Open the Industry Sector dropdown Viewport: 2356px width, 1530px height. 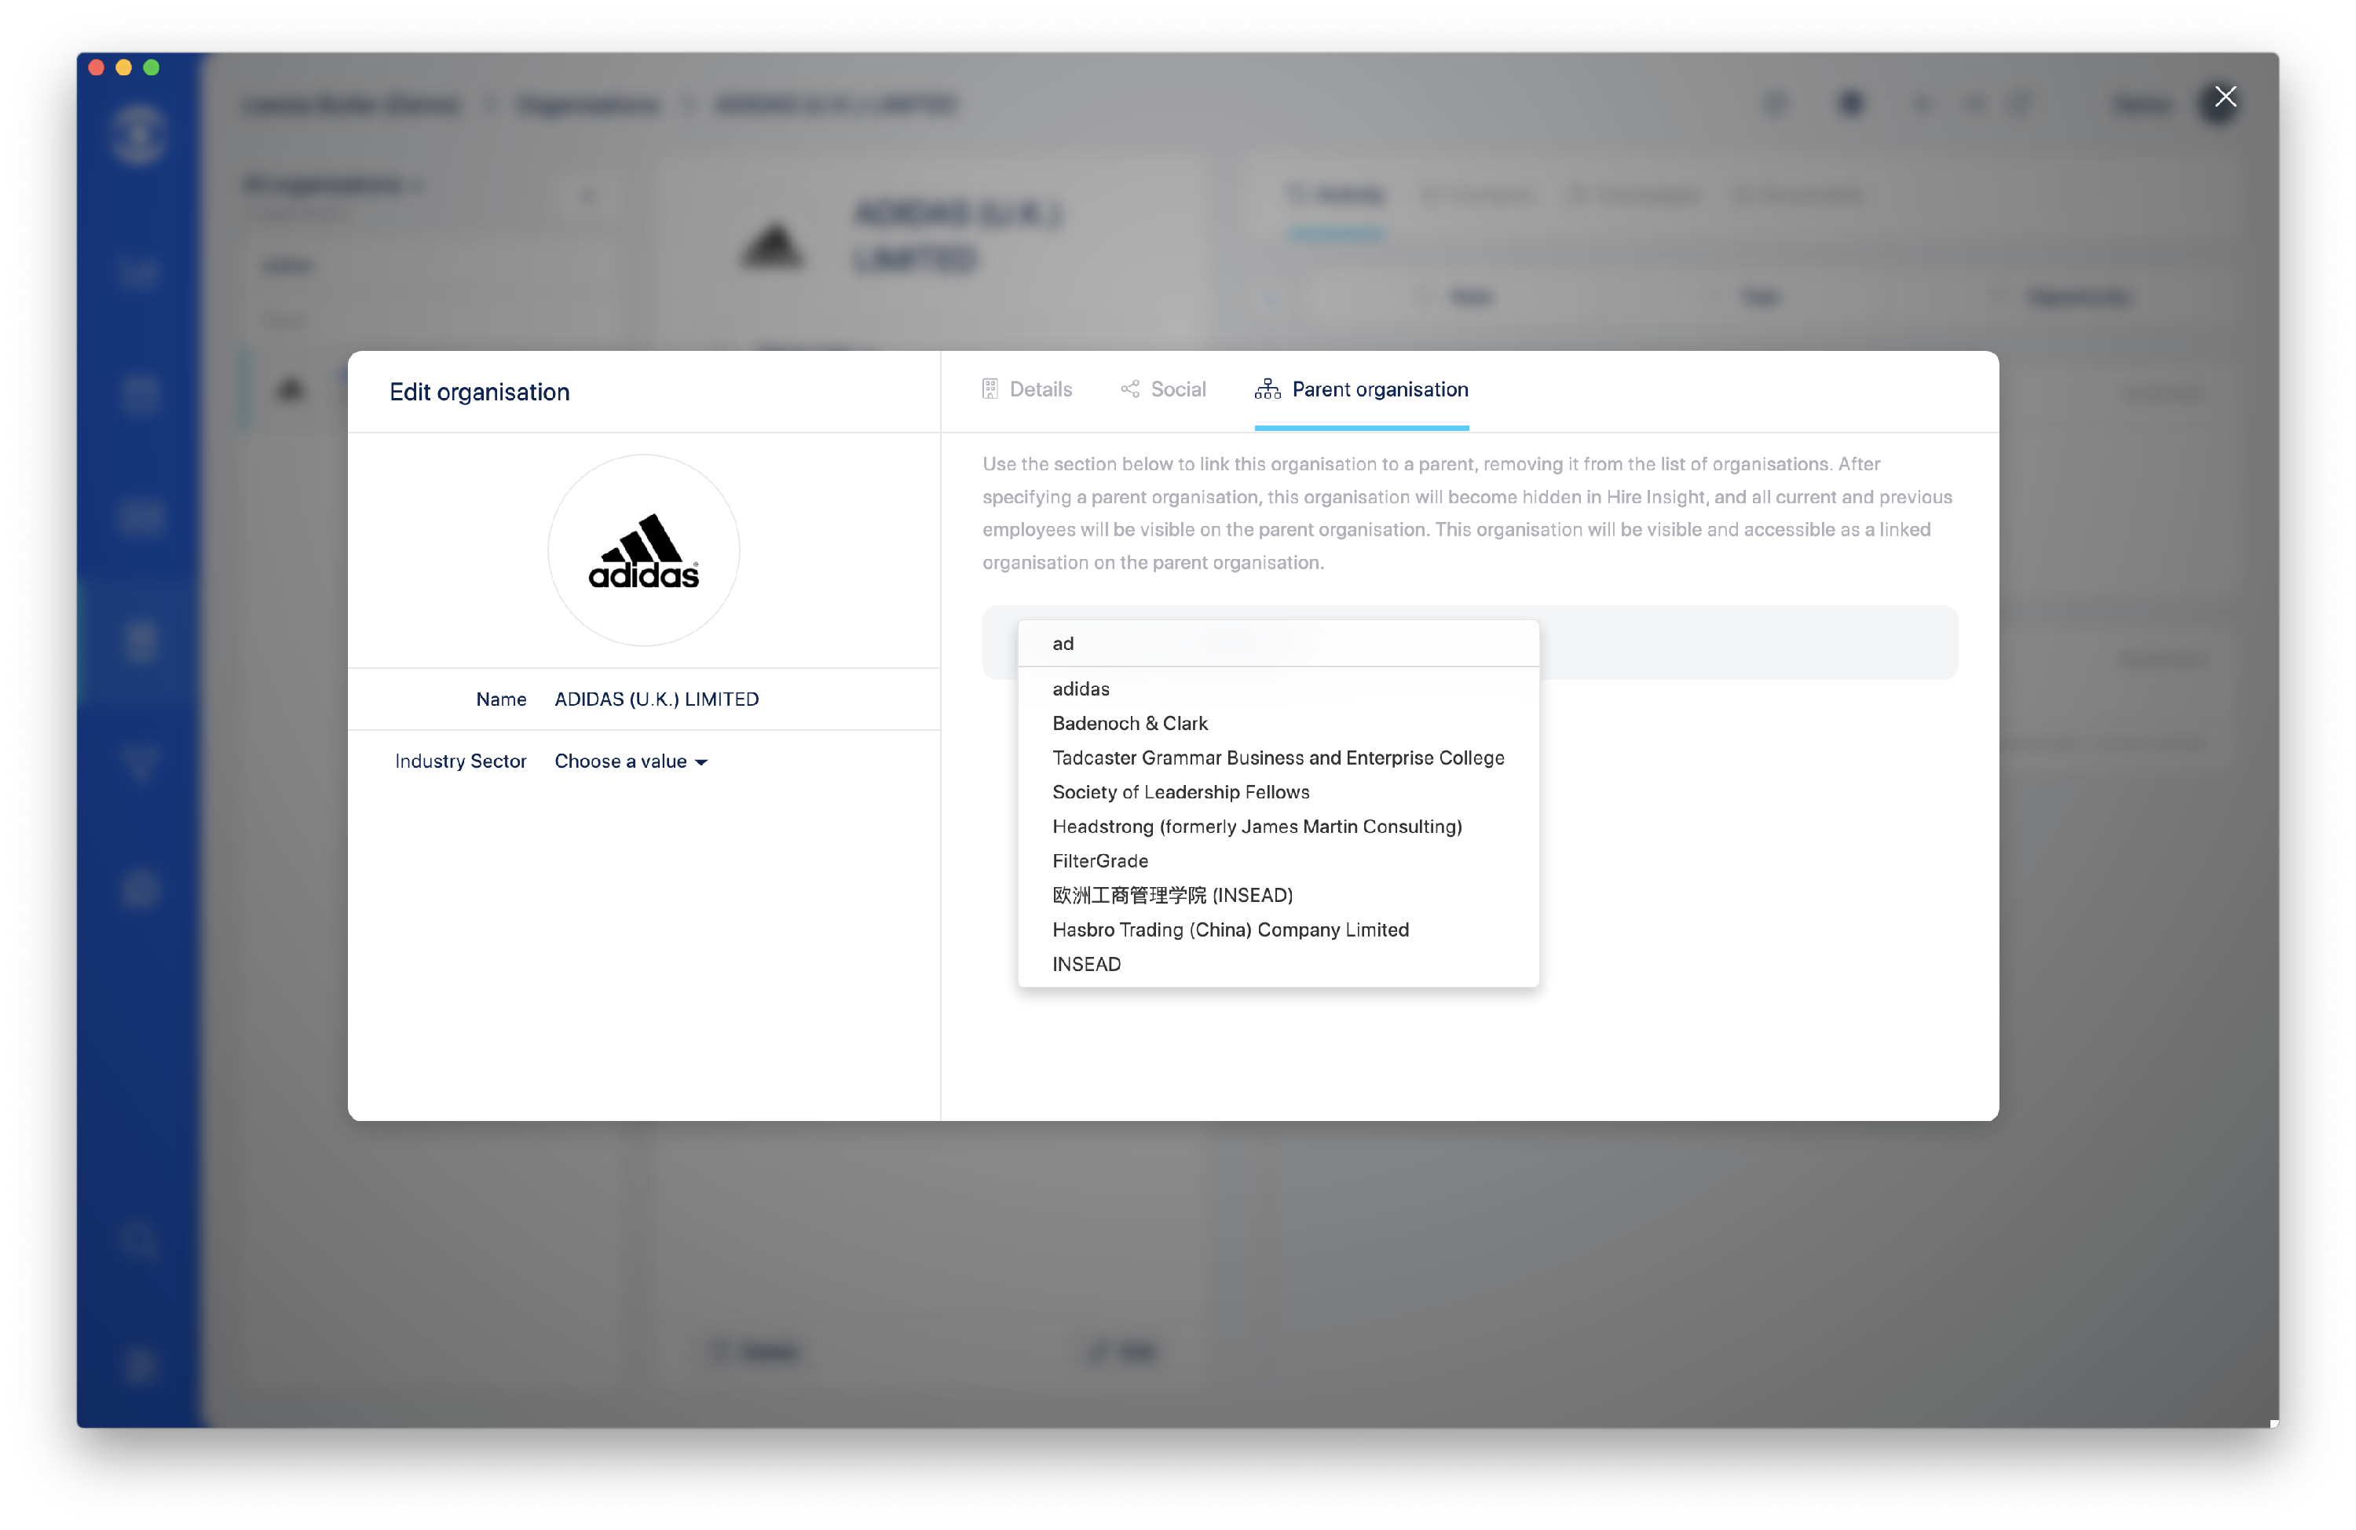[630, 761]
